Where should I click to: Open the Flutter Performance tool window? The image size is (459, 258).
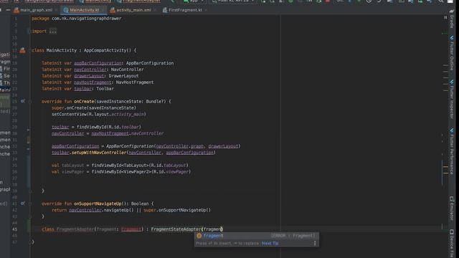point(452,150)
